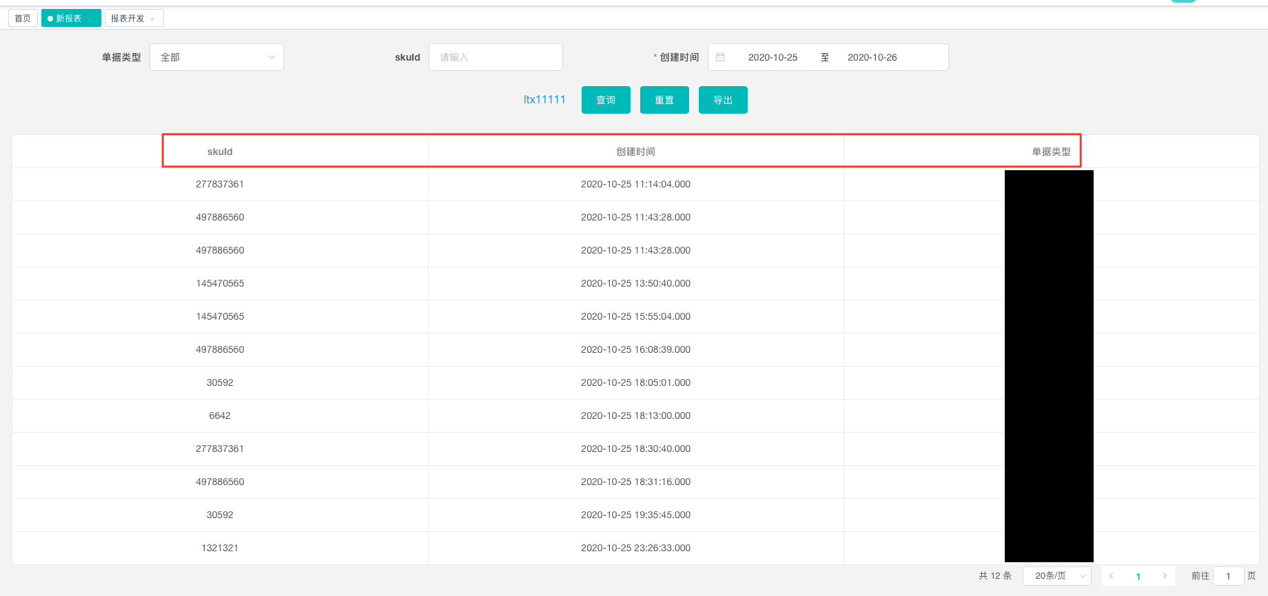Click cell with time 2020-10-25 13:50:40.000
Image resolution: width=1268 pixels, height=596 pixels.
[x=635, y=283]
